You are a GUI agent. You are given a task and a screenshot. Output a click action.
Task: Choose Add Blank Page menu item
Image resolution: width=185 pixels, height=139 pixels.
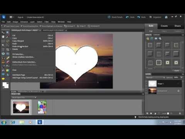coord(33,75)
